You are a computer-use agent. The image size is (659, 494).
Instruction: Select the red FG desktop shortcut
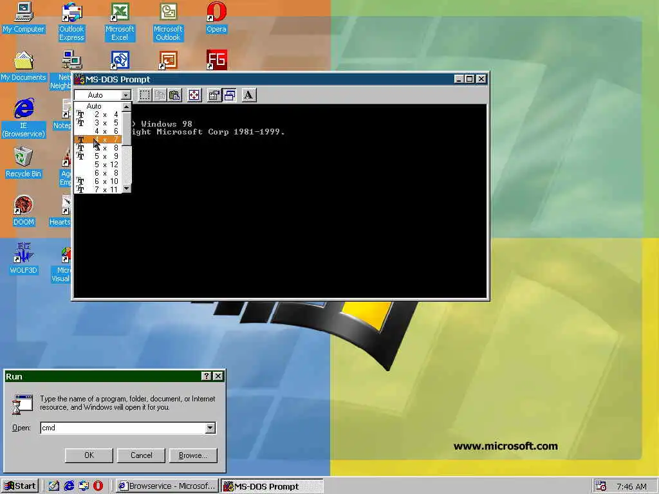point(216,60)
